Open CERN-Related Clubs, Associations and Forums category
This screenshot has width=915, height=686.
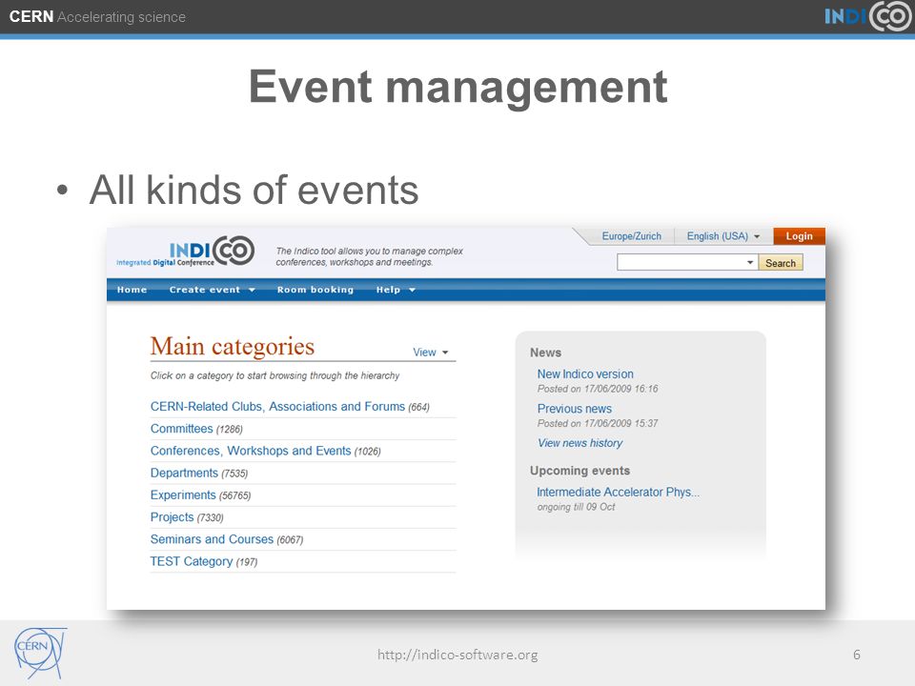tap(277, 407)
